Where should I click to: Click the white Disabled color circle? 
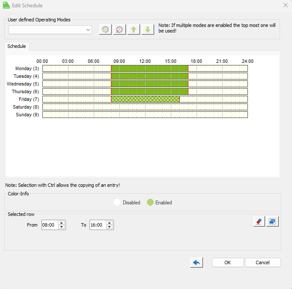tap(117, 203)
